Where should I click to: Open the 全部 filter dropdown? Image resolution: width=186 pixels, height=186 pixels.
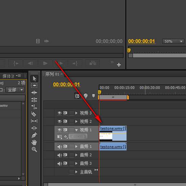coord(15,90)
